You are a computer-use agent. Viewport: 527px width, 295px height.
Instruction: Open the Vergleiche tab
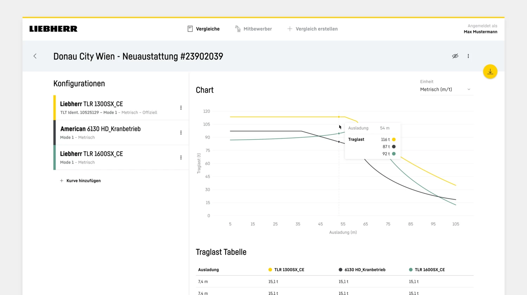point(203,29)
